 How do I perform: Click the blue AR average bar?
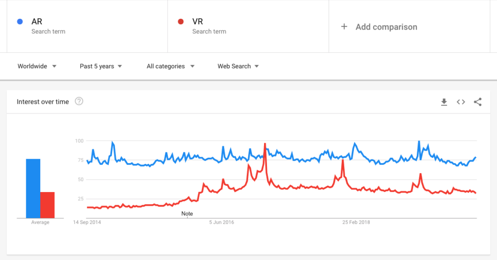point(33,188)
